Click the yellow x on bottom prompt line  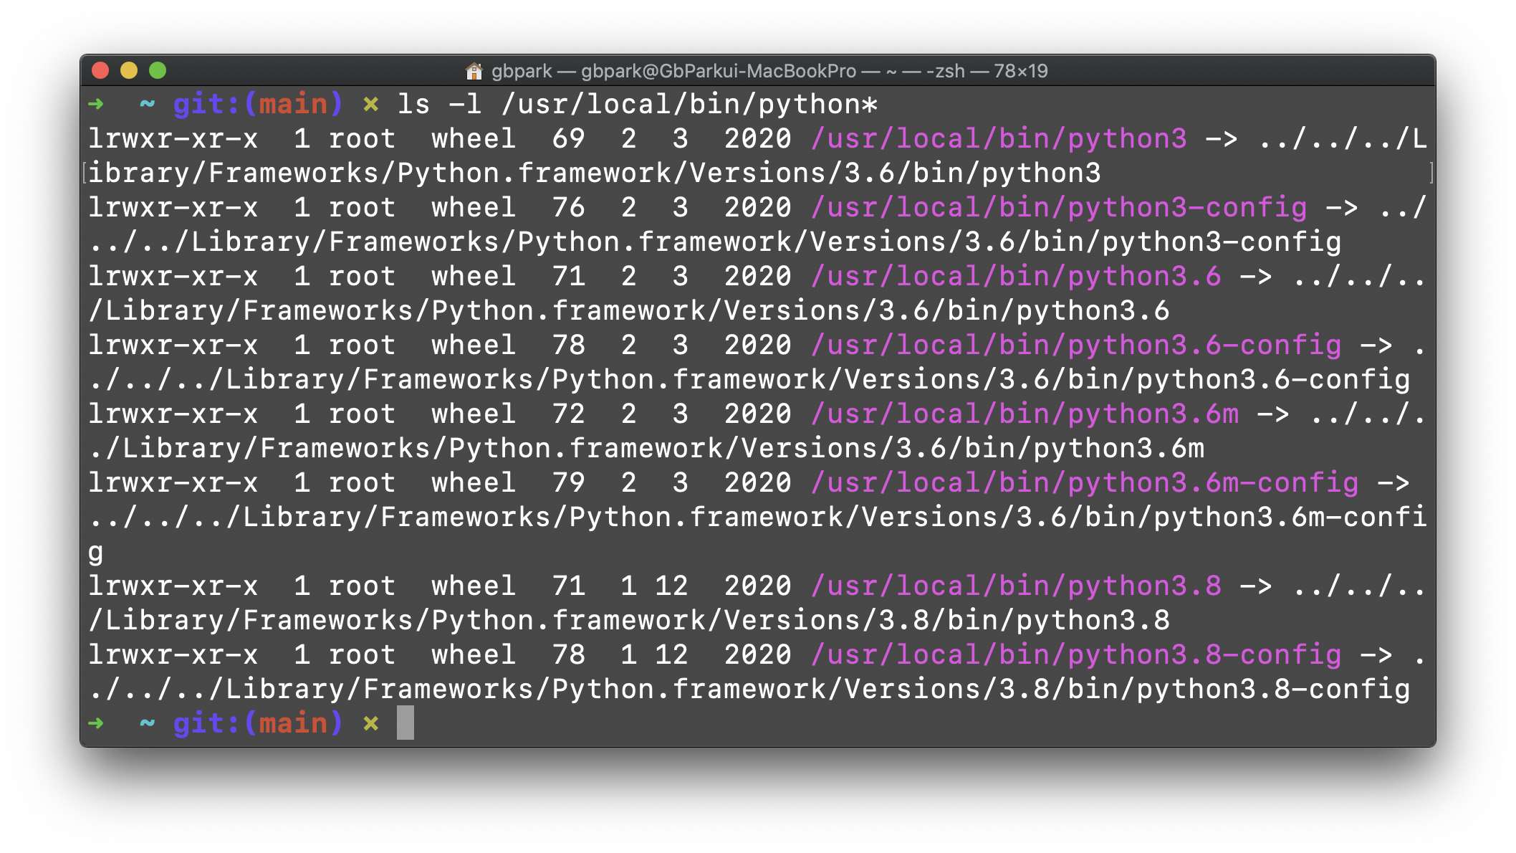[370, 723]
